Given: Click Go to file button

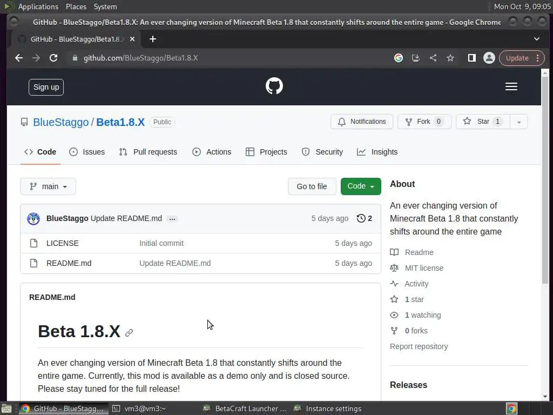Looking at the screenshot, I should (x=312, y=186).
